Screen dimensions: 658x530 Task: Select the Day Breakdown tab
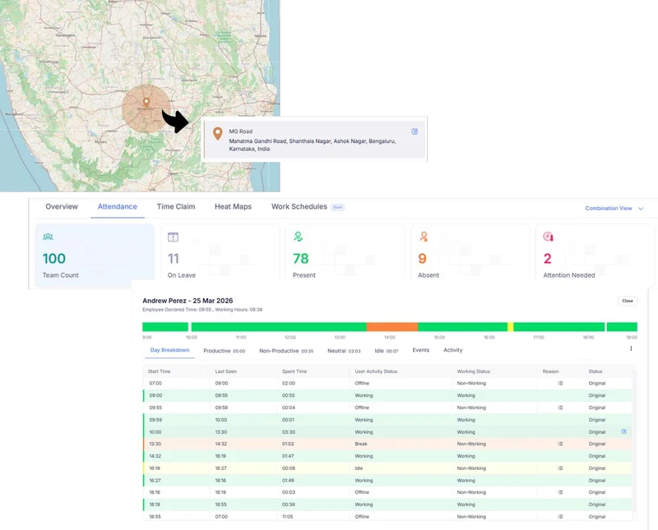click(x=169, y=350)
